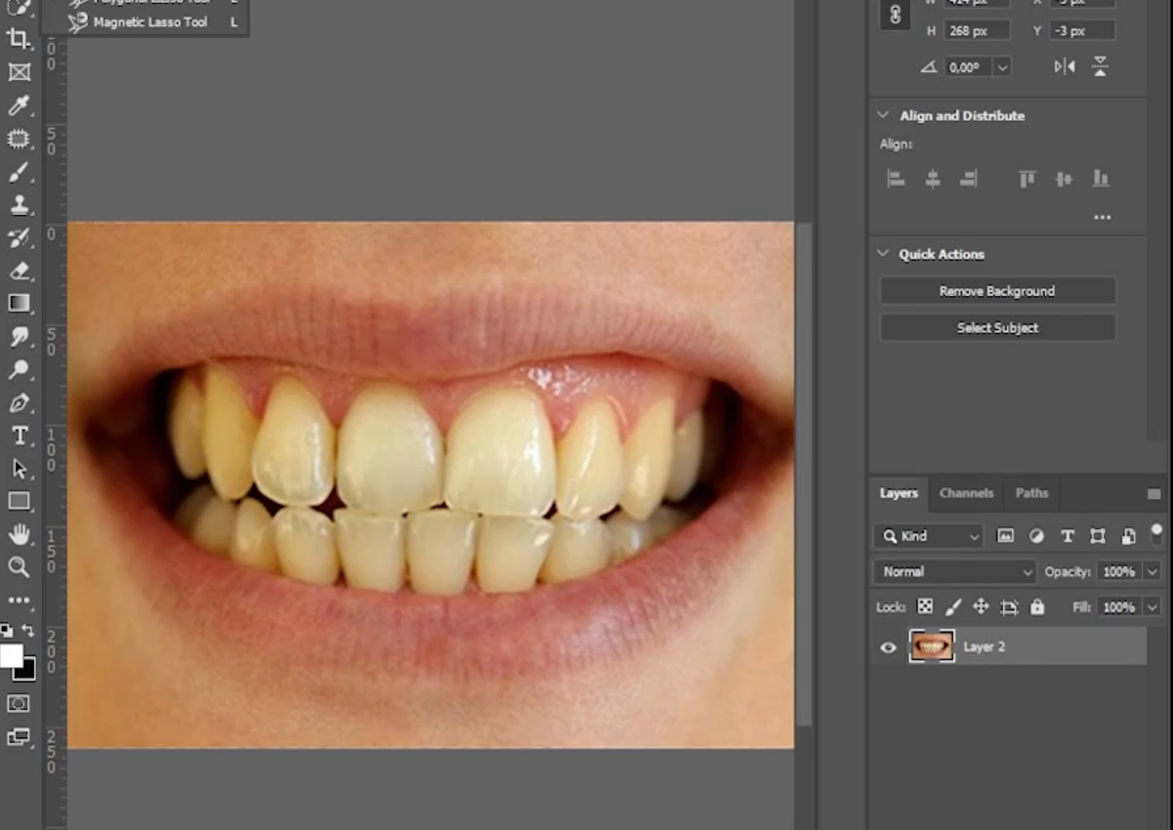Open the Layers panel menu
Screen dimensions: 1173x830
click(1154, 494)
